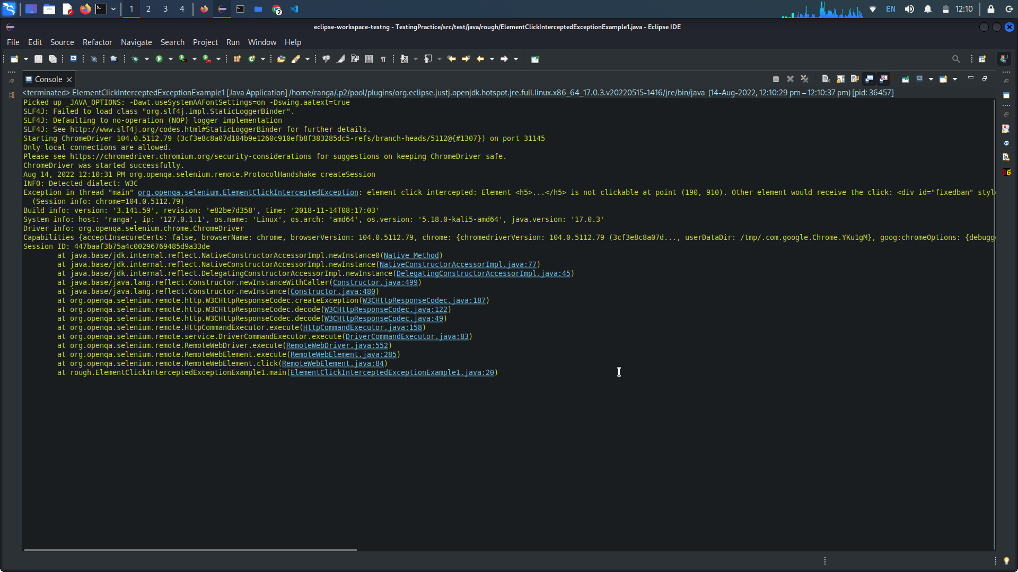Open Firefox from the top taskbar

(85, 9)
